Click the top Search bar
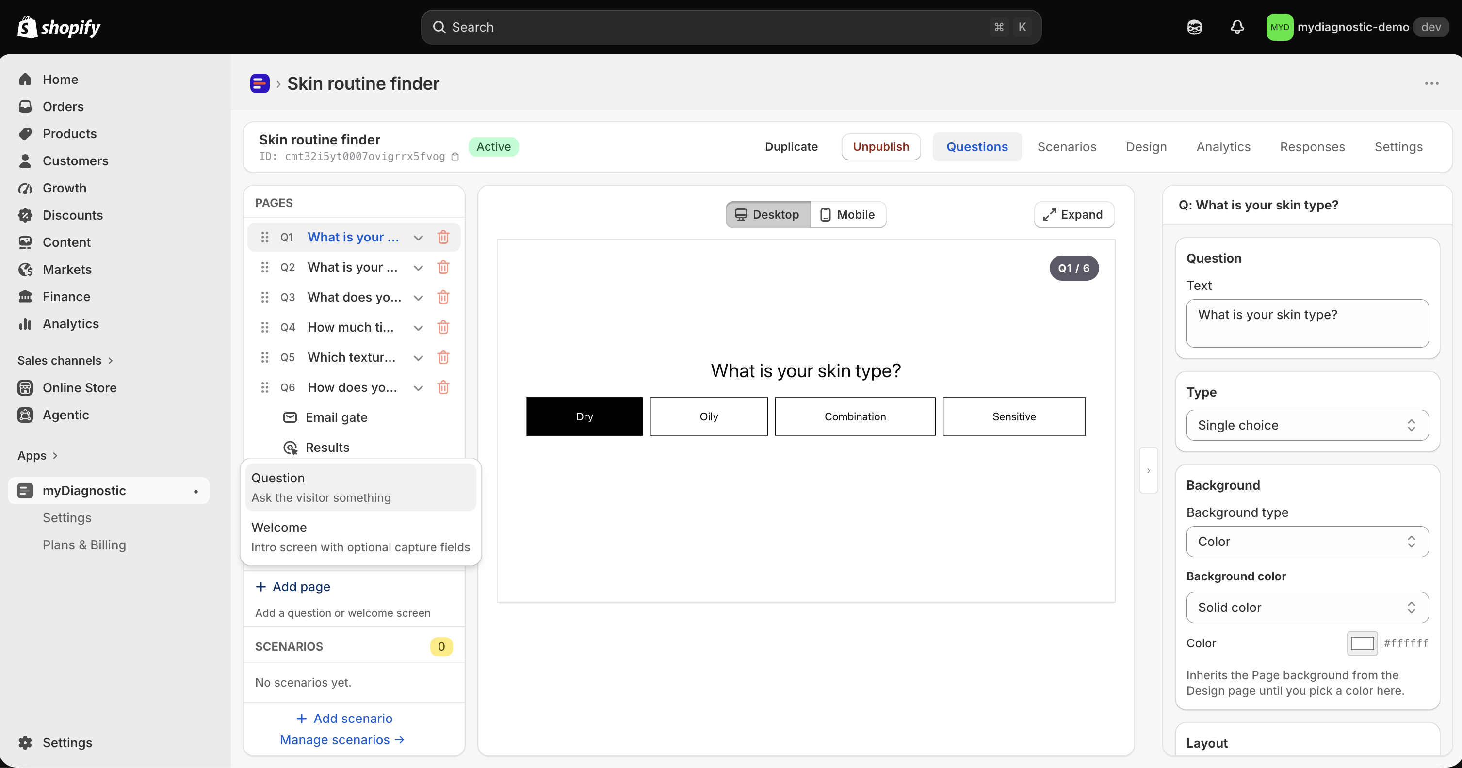Image resolution: width=1462 pixels, height=768 pixels. [731, 27]
